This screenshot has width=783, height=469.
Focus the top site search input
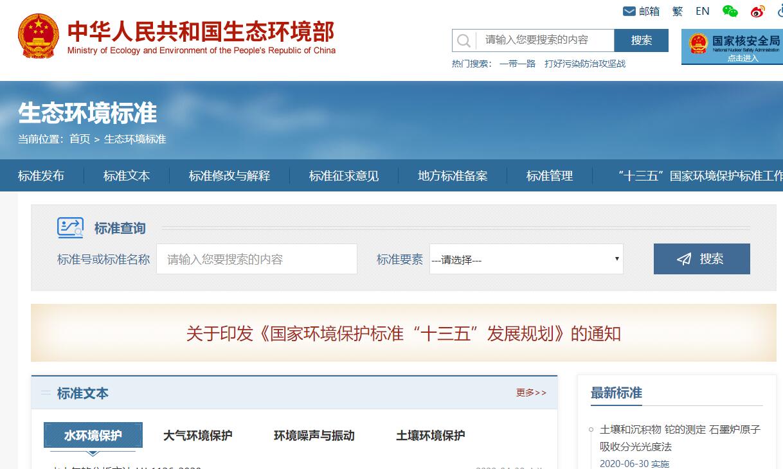(x=545, y=40)
